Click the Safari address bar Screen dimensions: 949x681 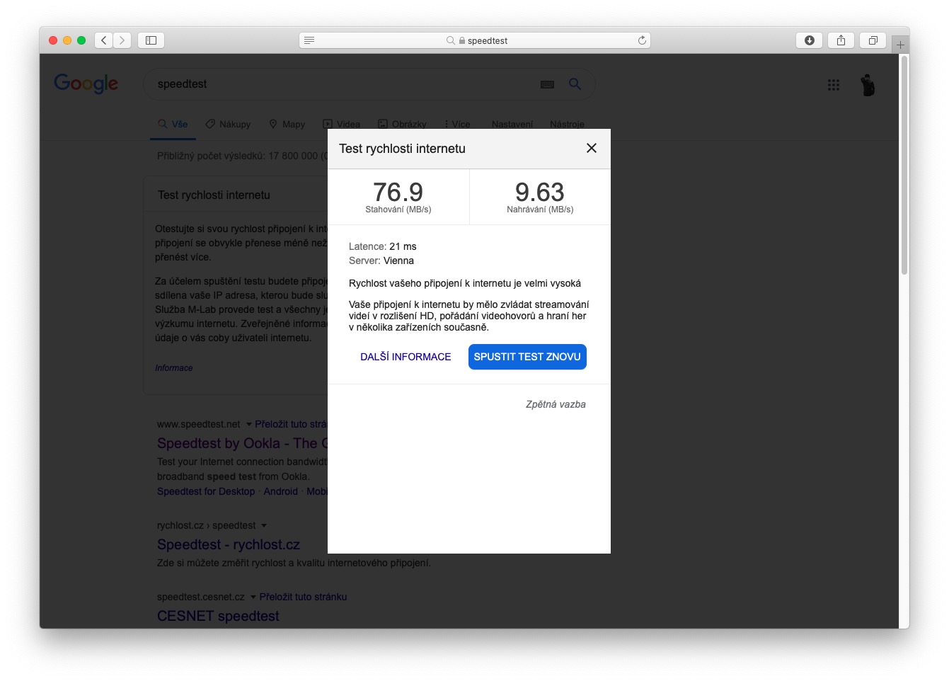[x=476, y=40]
